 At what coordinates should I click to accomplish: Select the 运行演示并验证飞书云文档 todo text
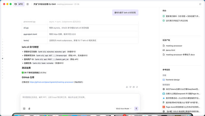(177, 20)
